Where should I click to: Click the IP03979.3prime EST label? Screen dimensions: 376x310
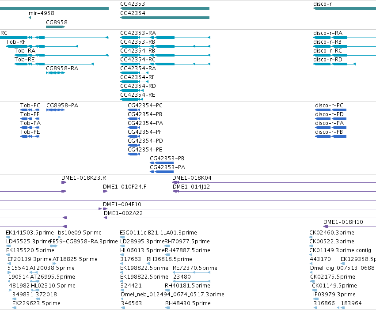click(x=334, y=295)
